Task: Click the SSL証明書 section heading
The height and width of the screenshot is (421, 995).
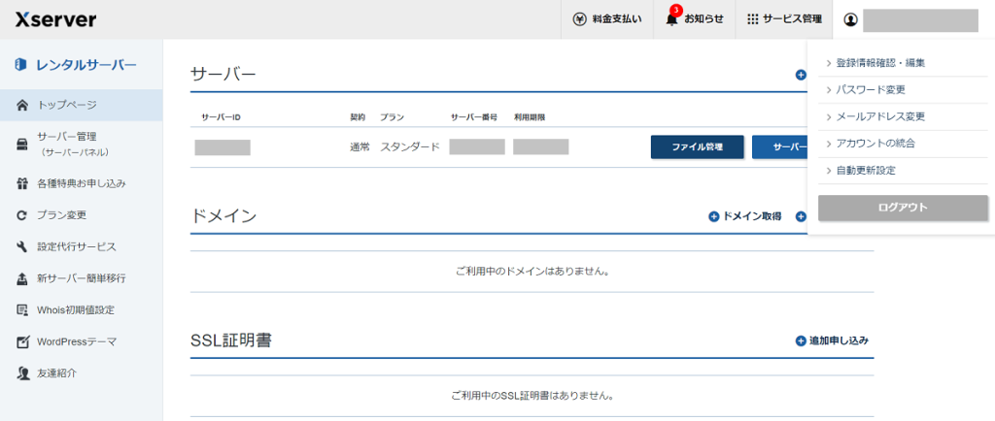Action: coord(231,340)
